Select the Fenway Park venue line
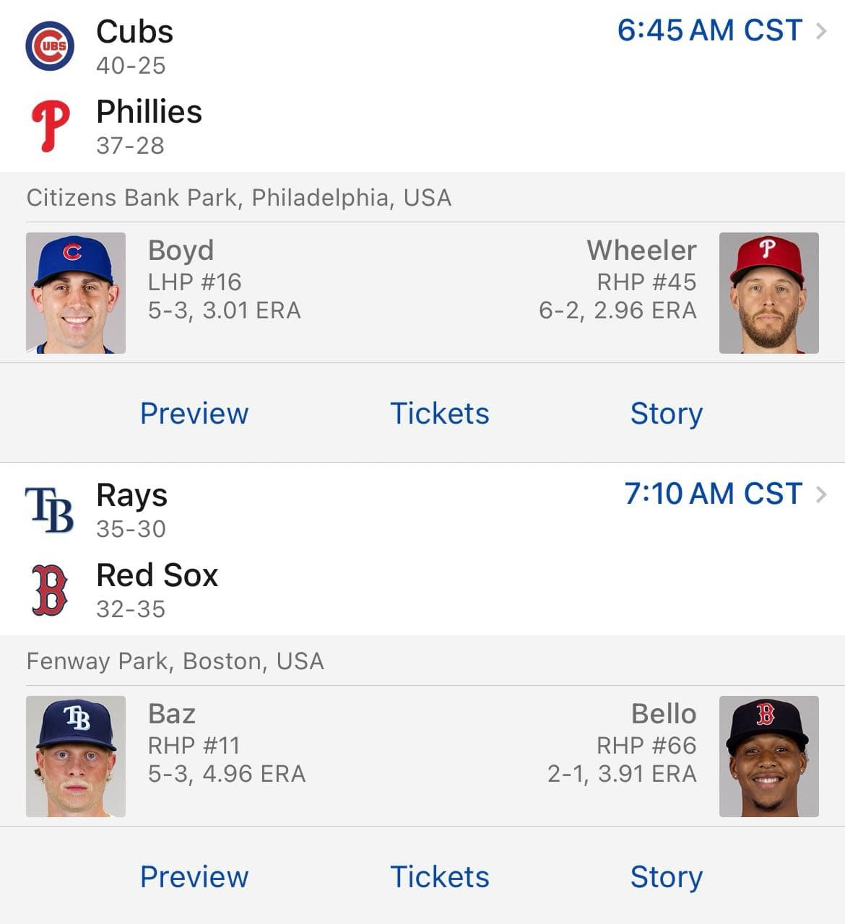This screenshot has width=845, height=924. point(175,661)
